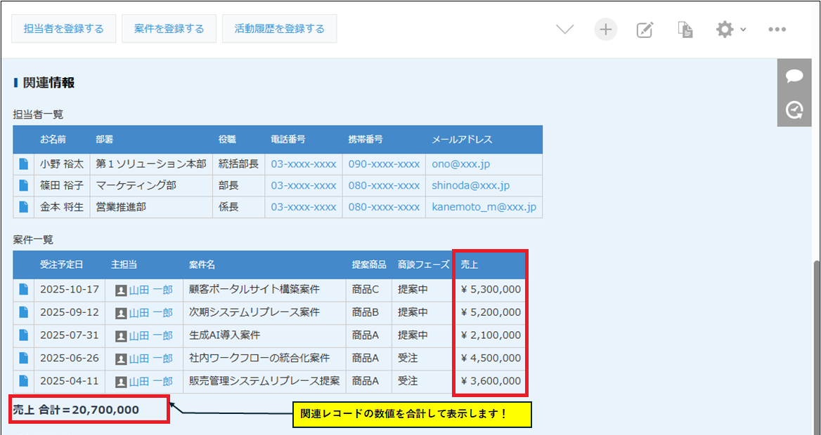Screen dimensions: 821x435
Task: Click the downward chevron next record arrow
Action: 565,29
